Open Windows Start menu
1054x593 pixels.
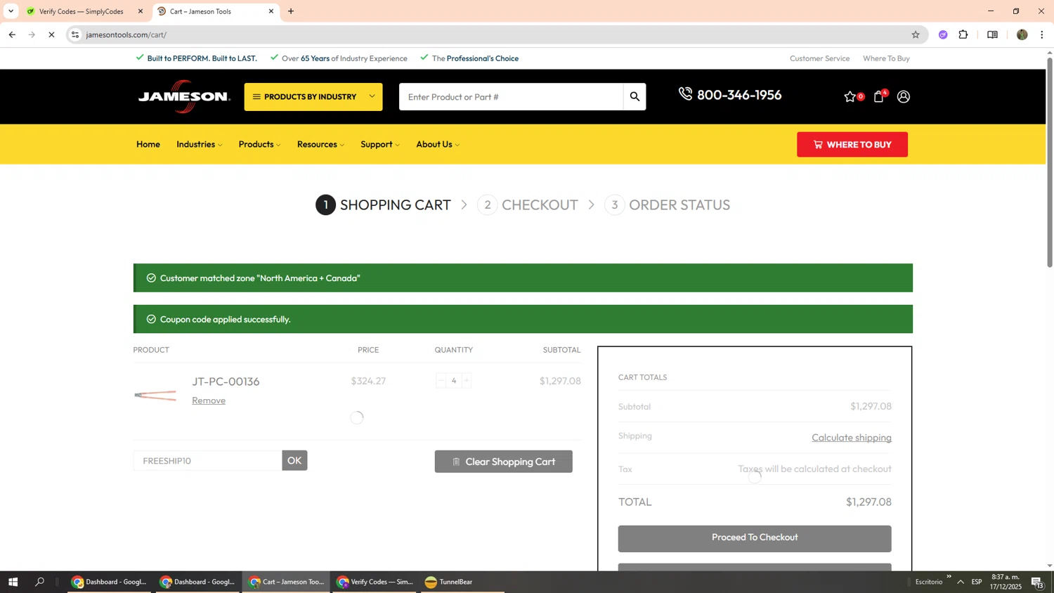tap(12, 582)
